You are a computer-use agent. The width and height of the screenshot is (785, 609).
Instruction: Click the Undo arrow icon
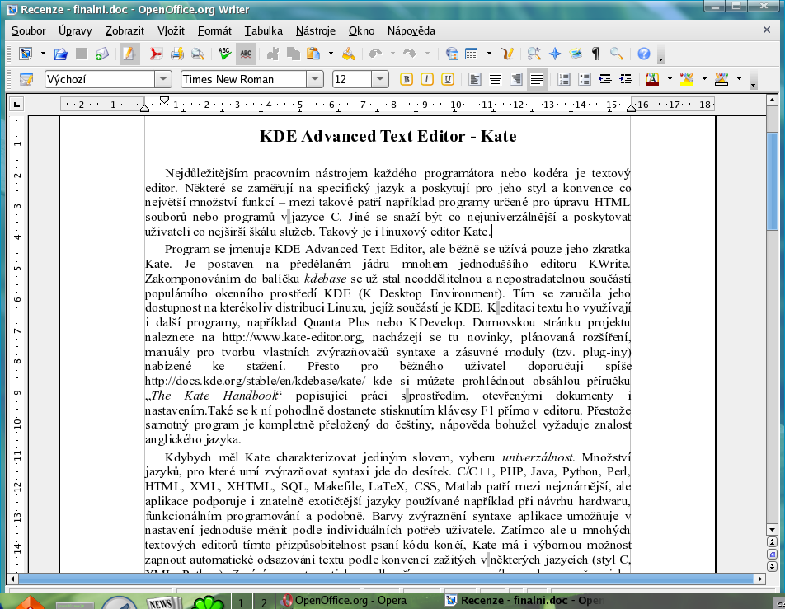point(375,54)
